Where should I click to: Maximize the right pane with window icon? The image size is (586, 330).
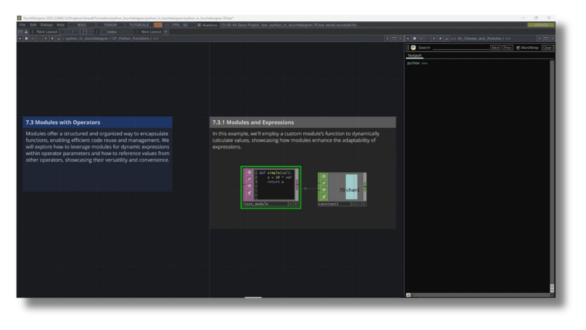pos(546,38)
